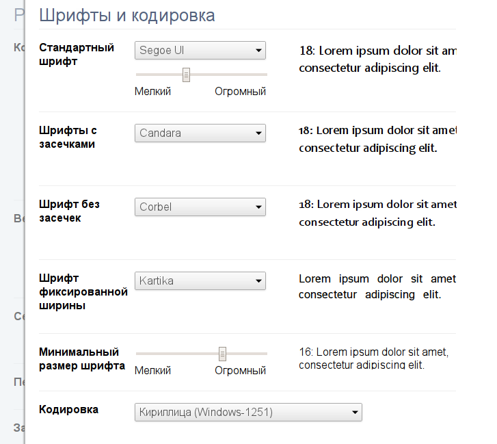Screen dimensions: 497x444
Task: Click the 'Шрифты и кодировка' heading
Action: pyautogui.click(x=127, y=15)
